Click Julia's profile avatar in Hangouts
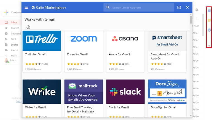This screenshot has height=120, width=212. pos(6,60)
